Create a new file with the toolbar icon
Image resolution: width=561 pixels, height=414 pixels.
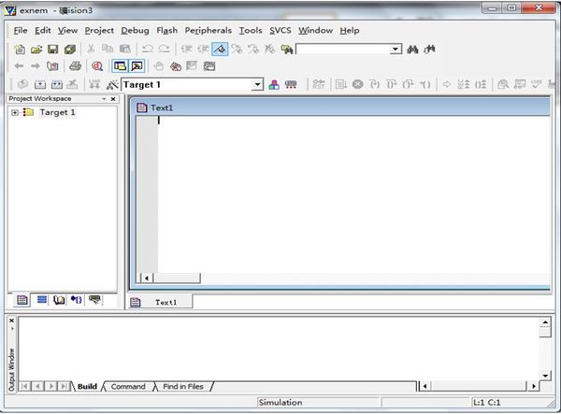tap(20, 49)
